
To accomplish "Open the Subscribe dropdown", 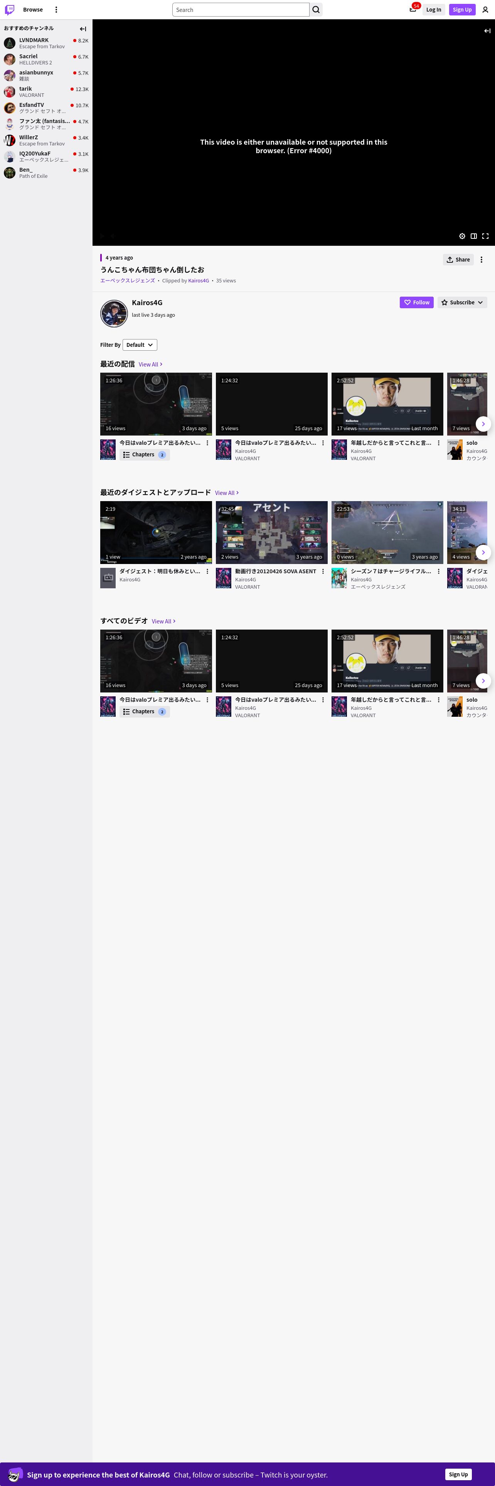I will pos(462,302).
